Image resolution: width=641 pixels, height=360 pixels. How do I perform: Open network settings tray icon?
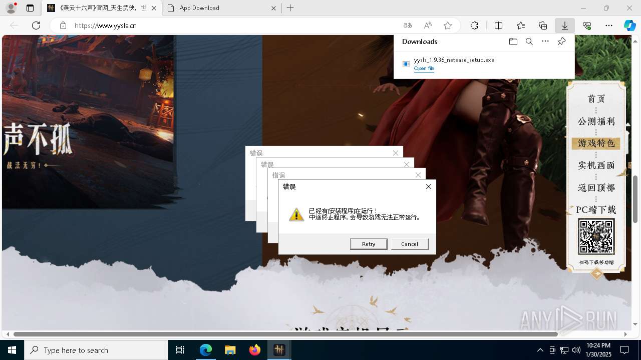(564, 350)
